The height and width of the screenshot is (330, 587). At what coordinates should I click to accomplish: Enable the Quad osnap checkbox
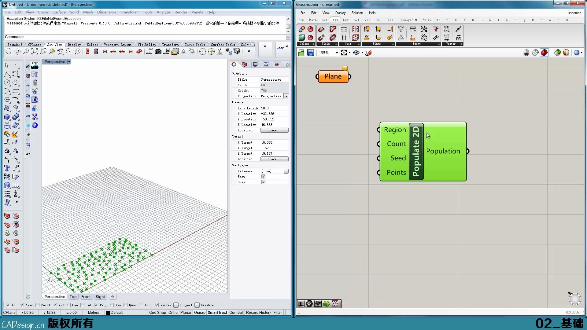(x=125, y=305)
